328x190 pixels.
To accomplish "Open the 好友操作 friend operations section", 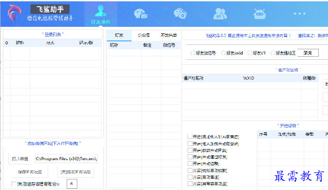I will click(101, 14).
